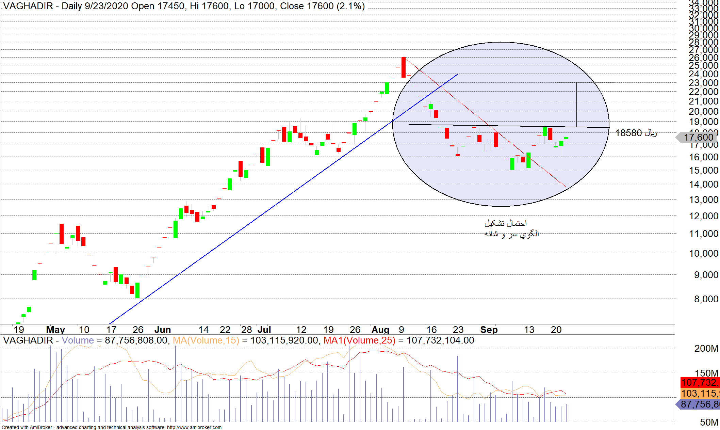Select the Aug label on date axis

click(380, 330)
